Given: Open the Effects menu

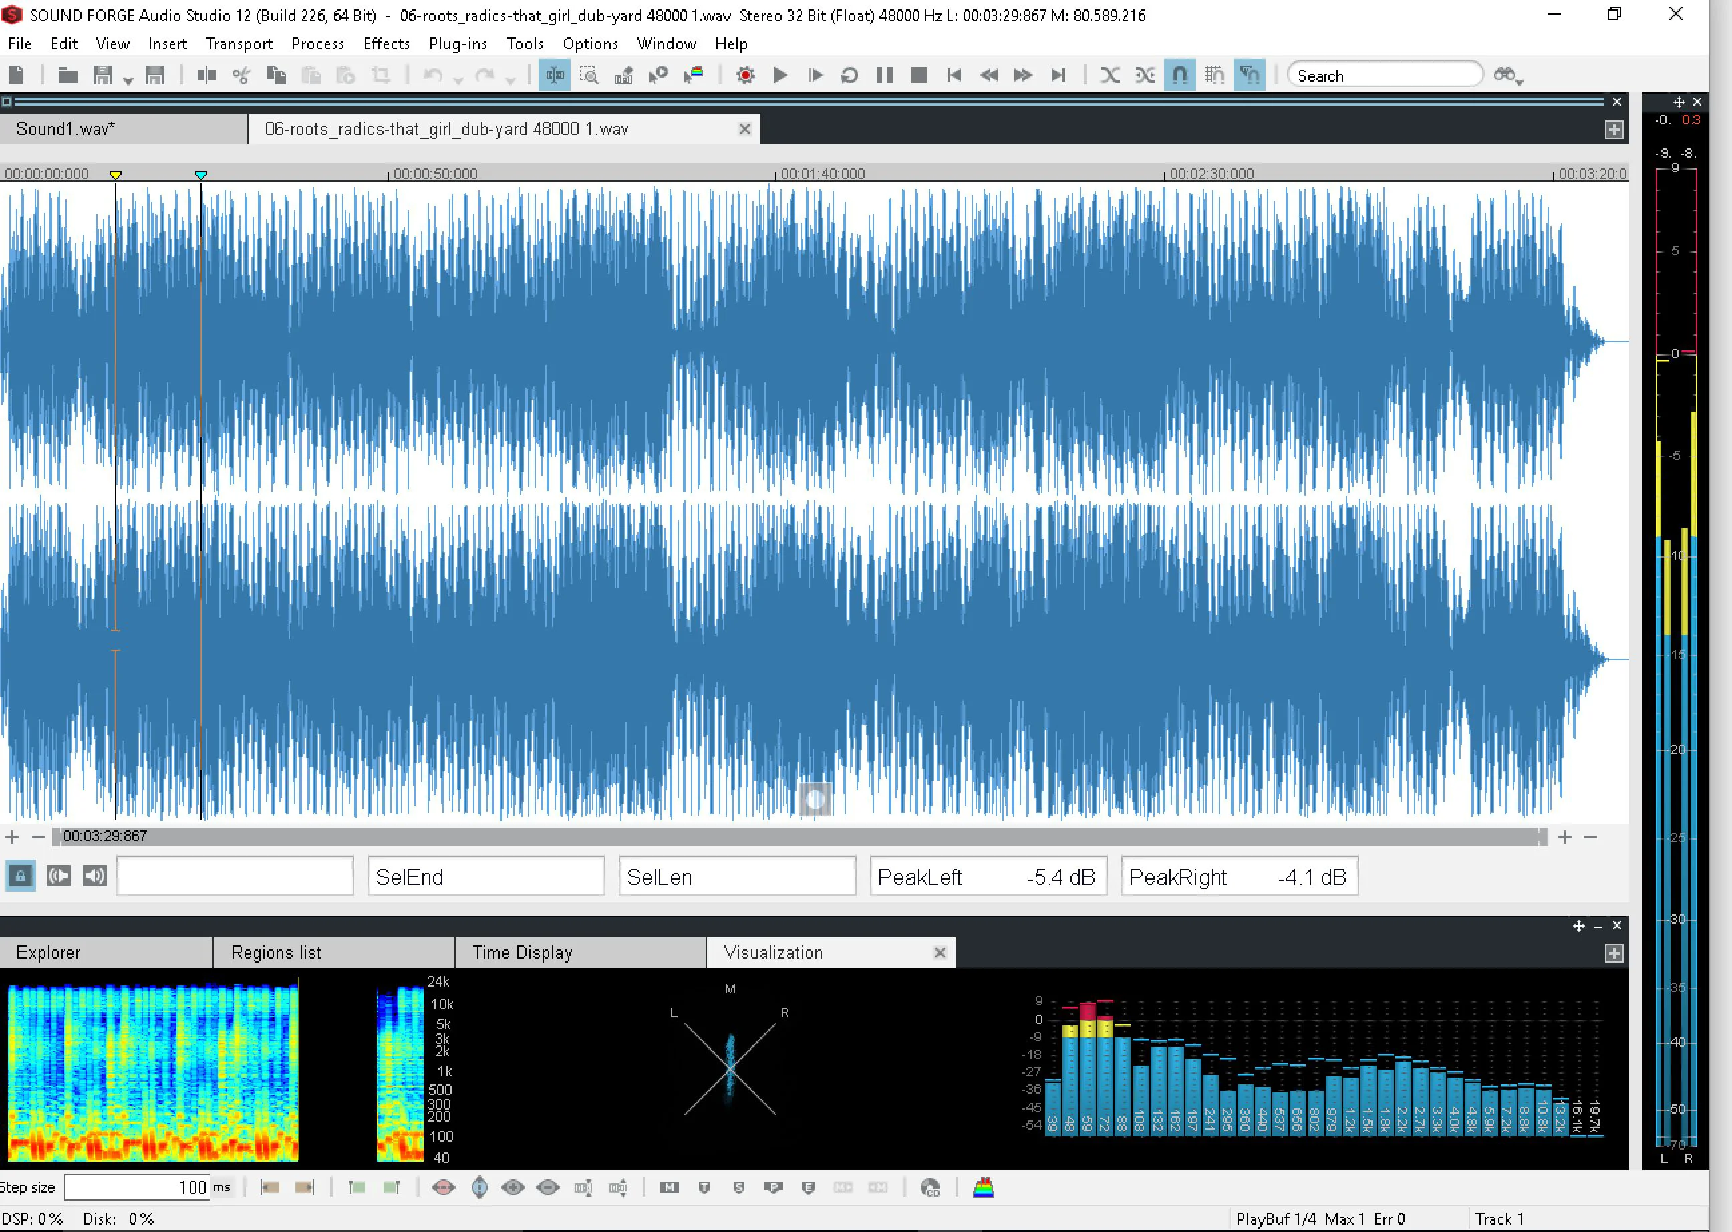Looking at the screenshot, I should coord(386,44).
